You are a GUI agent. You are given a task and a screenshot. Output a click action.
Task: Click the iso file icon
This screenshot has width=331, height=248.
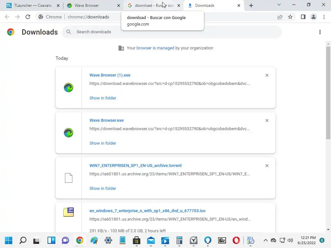(x=69, y=212)
